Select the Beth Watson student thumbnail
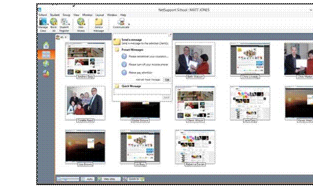 click(194, 60)
